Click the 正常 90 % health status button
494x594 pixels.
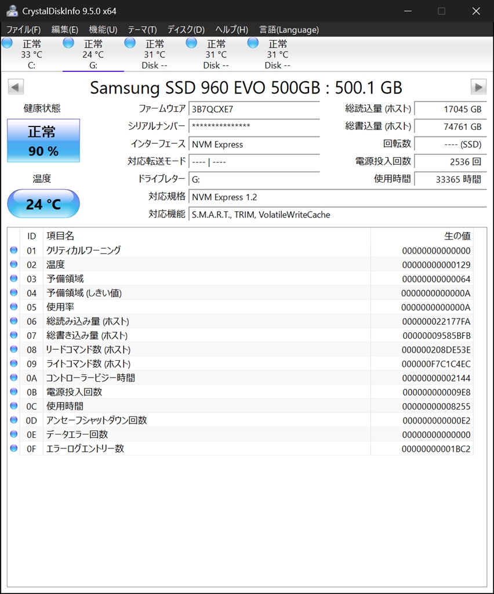pos(43,140)
